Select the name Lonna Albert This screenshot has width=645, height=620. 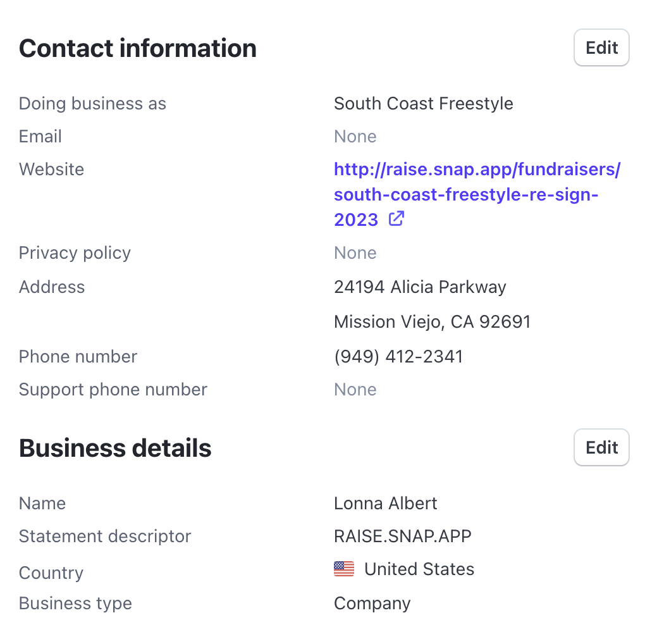pos(386,503)
